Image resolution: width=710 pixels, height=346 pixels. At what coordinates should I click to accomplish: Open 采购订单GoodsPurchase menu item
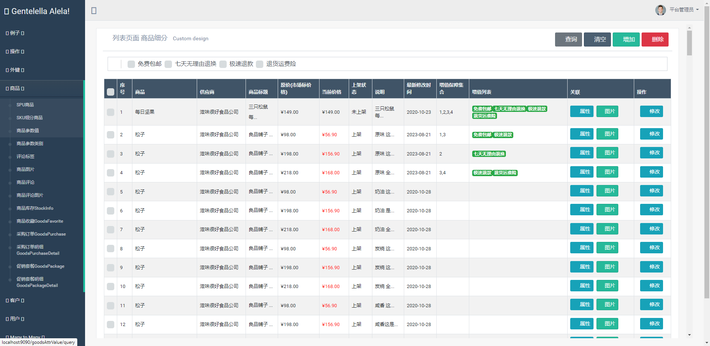(x=41, y=234)
